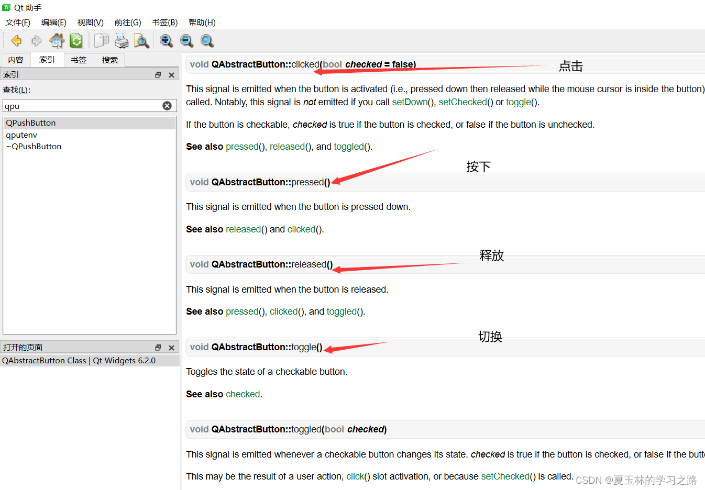Click the QAbstractButton::clicked signal heading
705x490 pixels.
click(x=303, y=64)
